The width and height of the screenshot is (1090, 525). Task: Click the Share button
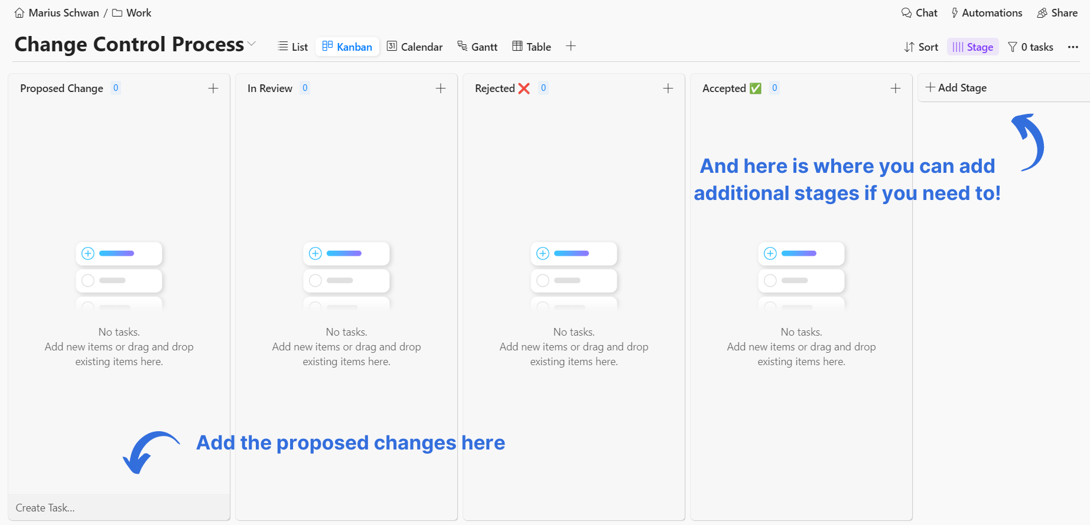[1058, 13]
